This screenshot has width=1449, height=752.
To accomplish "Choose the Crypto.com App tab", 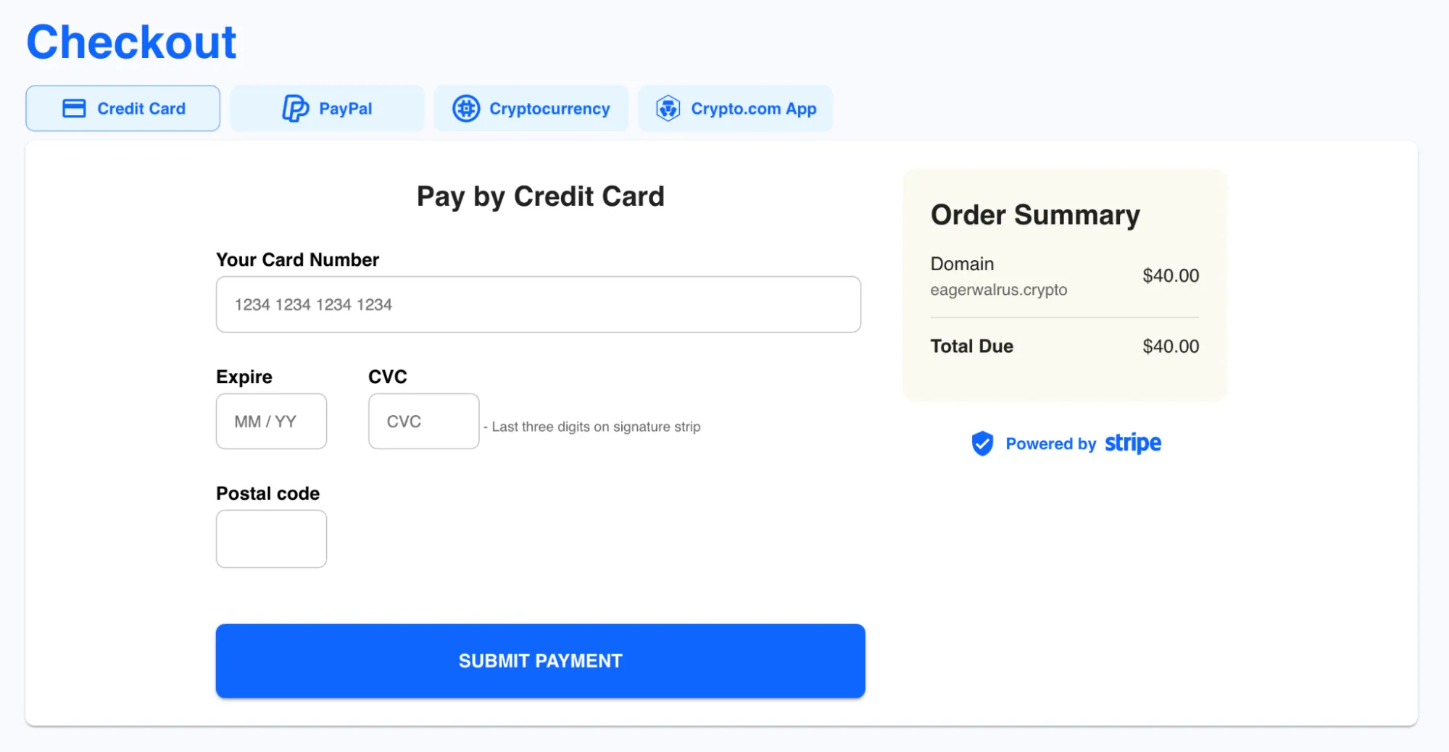I will (x=735, y=109).
